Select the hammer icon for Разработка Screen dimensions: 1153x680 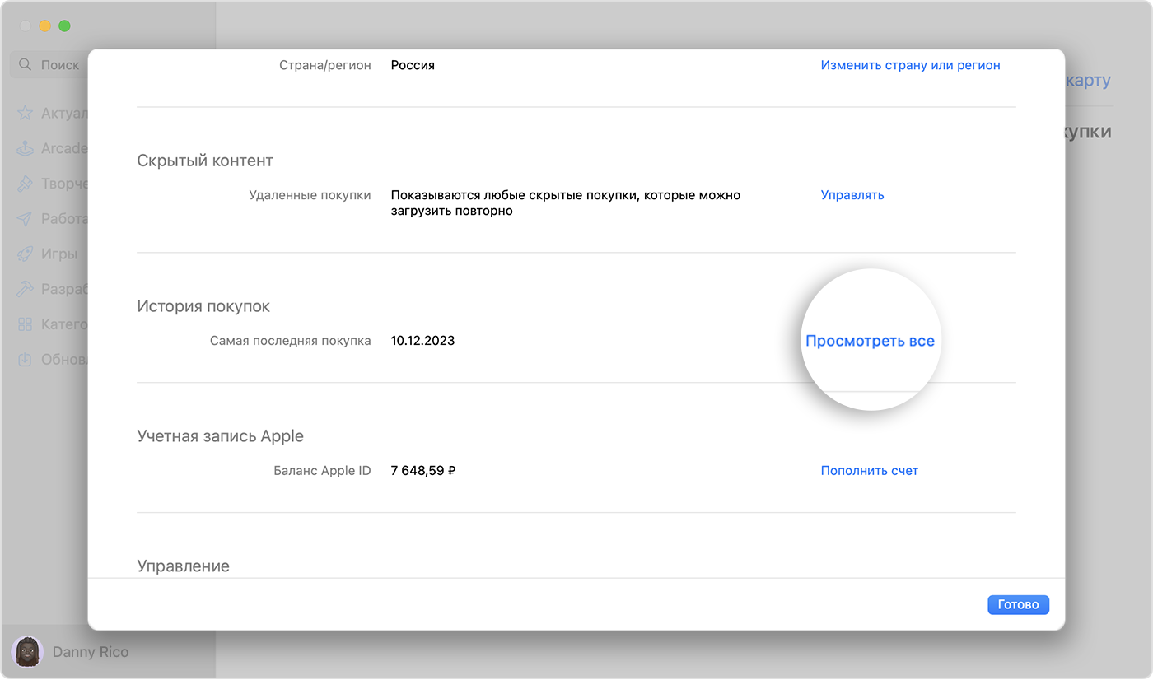point(26,289)
